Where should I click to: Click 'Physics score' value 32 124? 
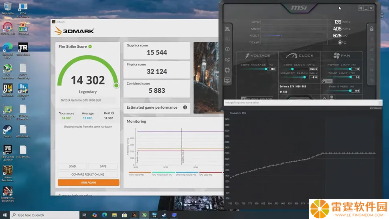point(157,71)
